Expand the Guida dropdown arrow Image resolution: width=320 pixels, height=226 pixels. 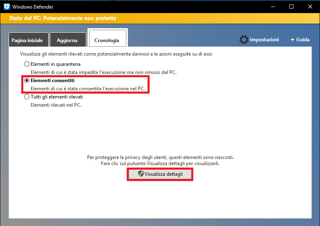pos(292,40)
